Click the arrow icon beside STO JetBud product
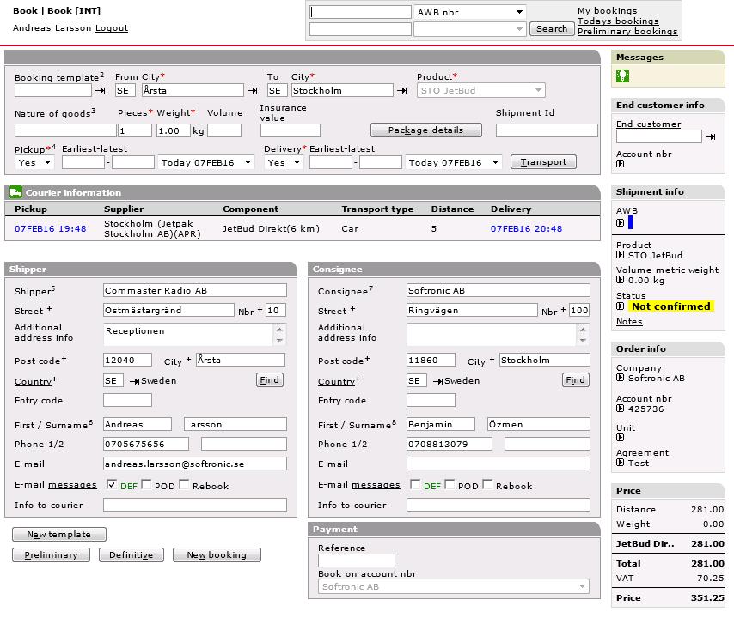This screenshot has width=734, height=618. [621, 255]
